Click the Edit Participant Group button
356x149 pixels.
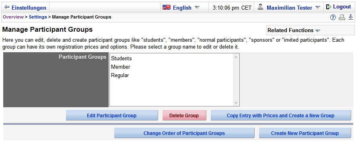pos(112,115)
